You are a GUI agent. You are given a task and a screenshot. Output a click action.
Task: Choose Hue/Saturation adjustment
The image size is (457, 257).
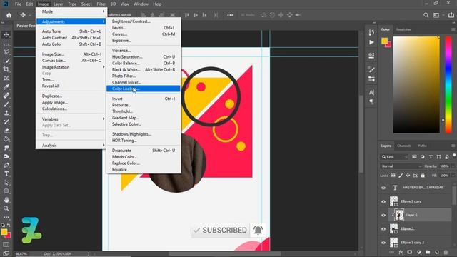click(144, 57)
